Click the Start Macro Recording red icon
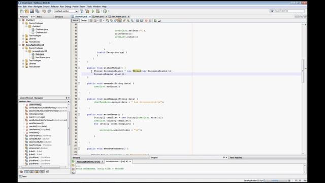The height and width of the screenshot is (183, 325). click(x=146, y=20)
